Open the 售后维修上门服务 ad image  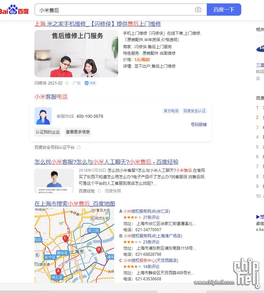(x=76, y=54)
